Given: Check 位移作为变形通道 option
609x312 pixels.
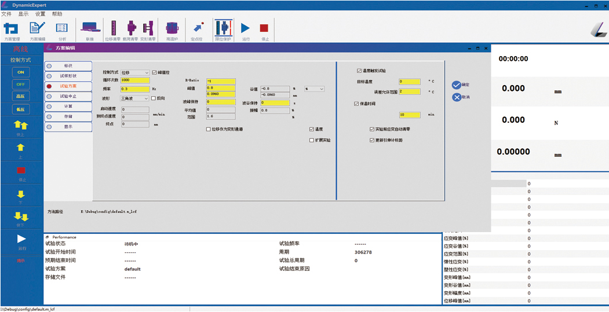Looking at the screenshot, I should pos(209,129).
